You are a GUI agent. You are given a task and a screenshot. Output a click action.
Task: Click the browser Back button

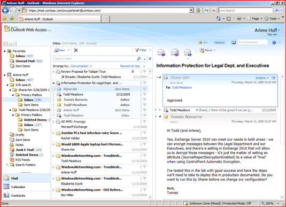[x=5, y=10]
